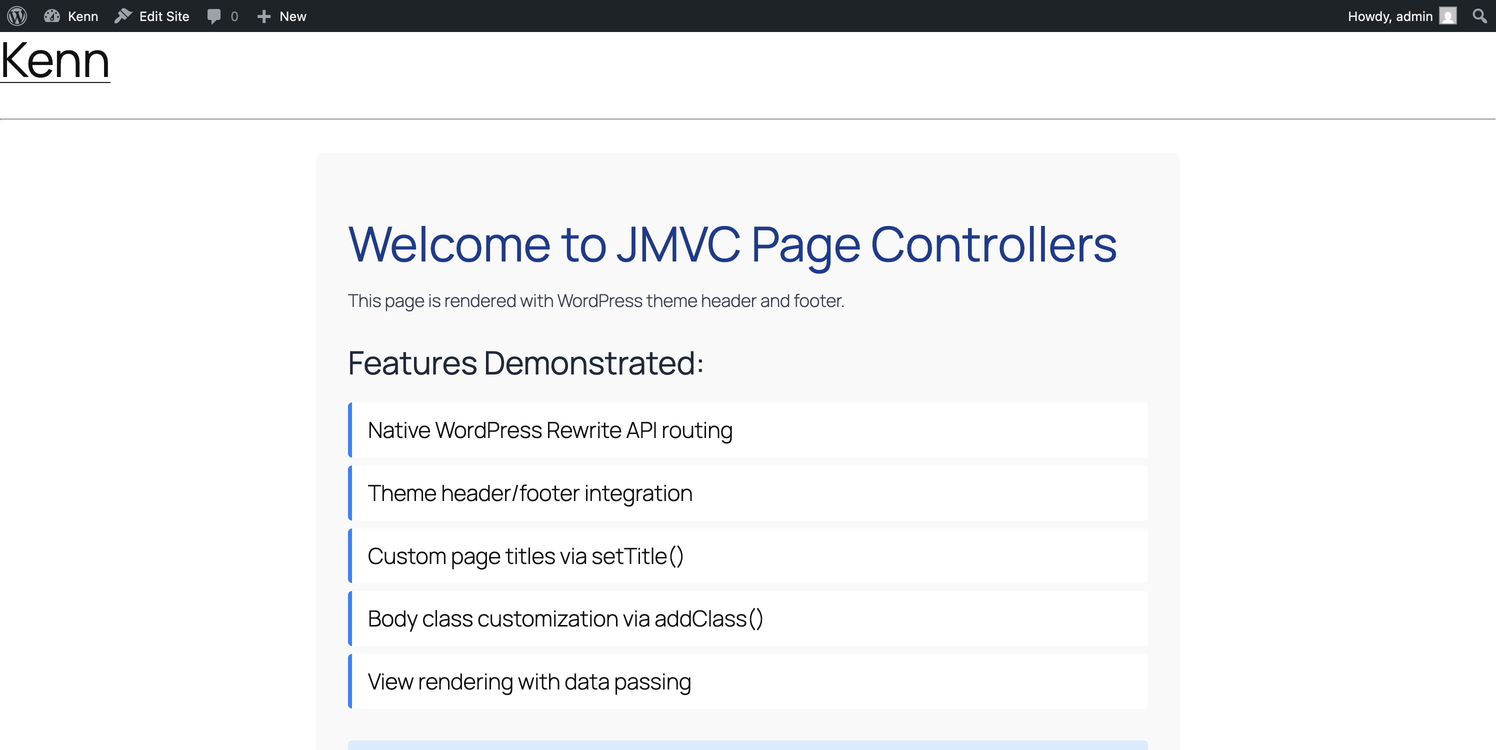This screenshot has width=1496, height=750.
Task: Click the dashboard gauge icon beside Kenn
Action: pyautogui.click(x=51, y=15)
